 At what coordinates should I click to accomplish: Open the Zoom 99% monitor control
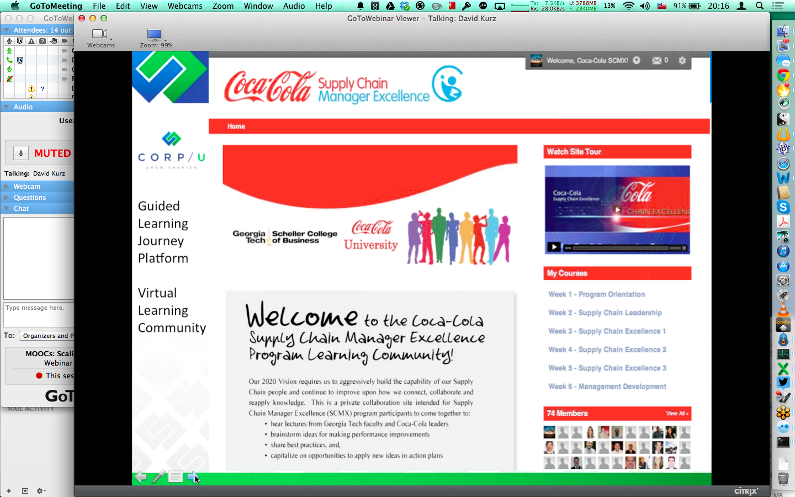(x=156, y=38)
